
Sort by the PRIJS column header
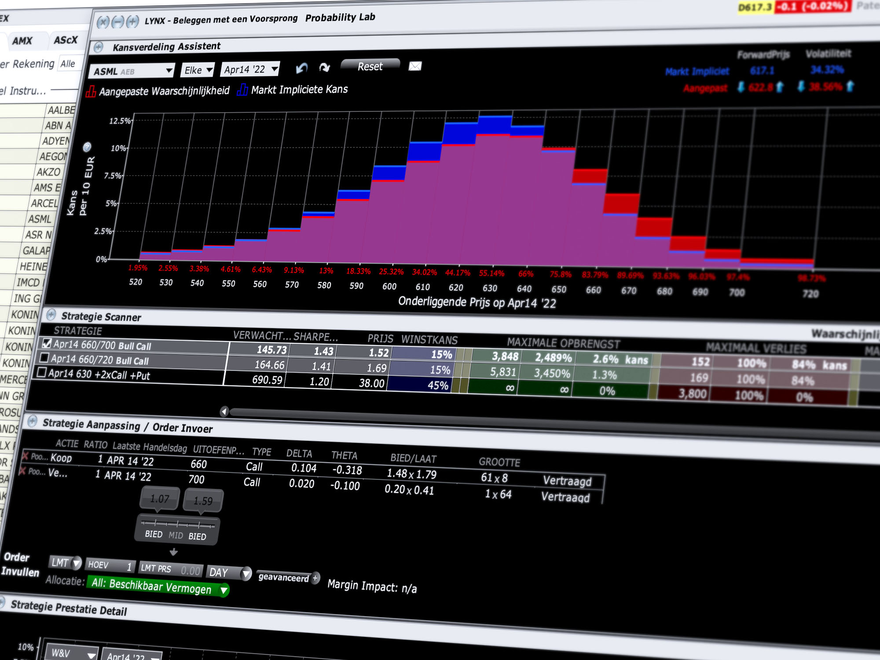pyautogui.click(x=380, y=338)
